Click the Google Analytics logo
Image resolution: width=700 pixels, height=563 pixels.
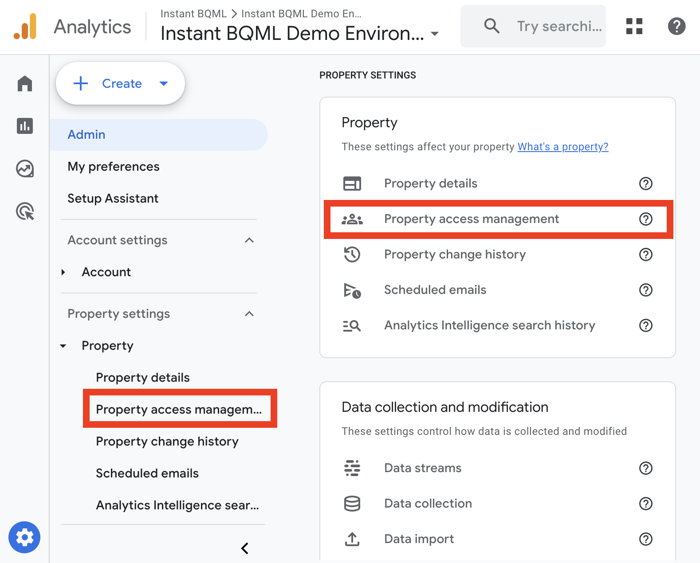[x=25, y=27]
